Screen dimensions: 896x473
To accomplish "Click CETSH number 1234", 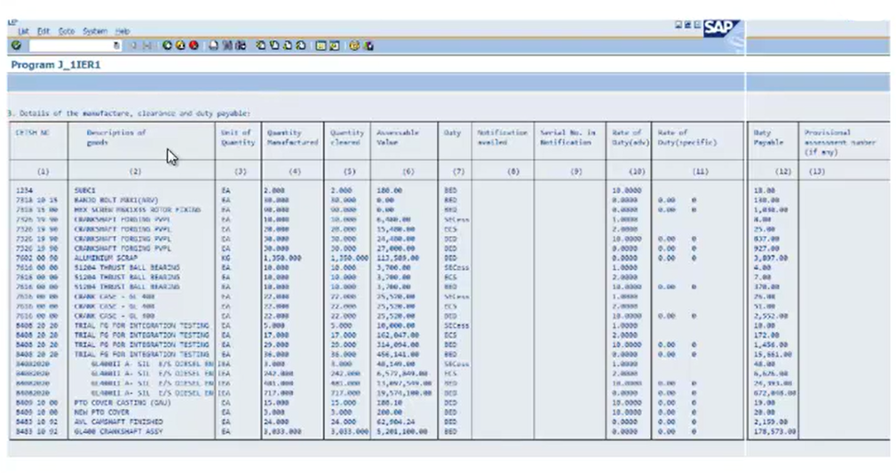I will coord(25,190).
